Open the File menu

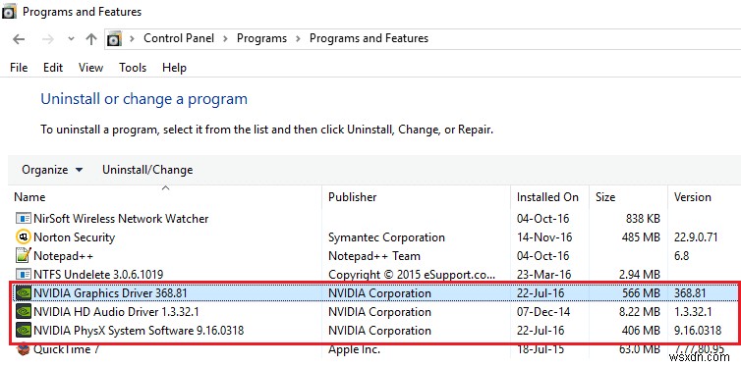[19, 68]
